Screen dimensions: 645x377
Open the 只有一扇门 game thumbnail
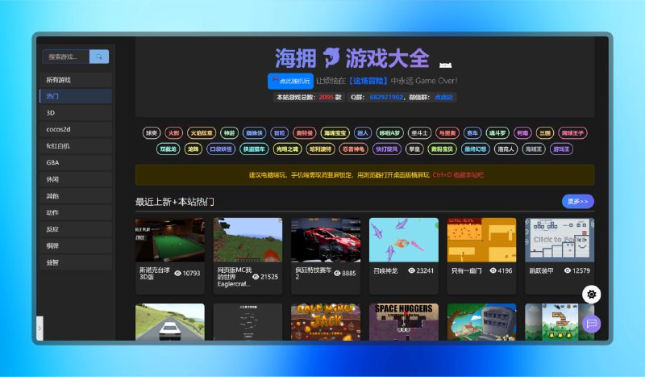point(481,240)
